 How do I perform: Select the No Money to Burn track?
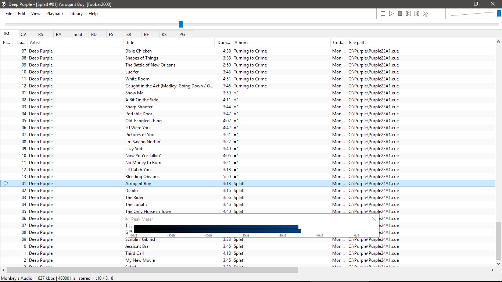coord(248,163)
